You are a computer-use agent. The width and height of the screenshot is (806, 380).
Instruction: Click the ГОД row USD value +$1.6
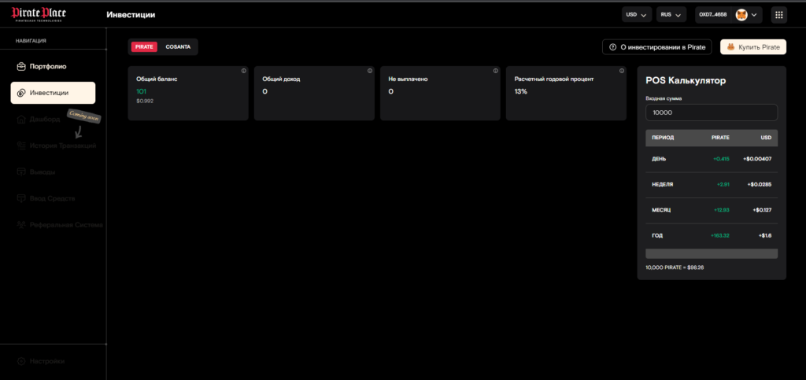click(765, 236)
